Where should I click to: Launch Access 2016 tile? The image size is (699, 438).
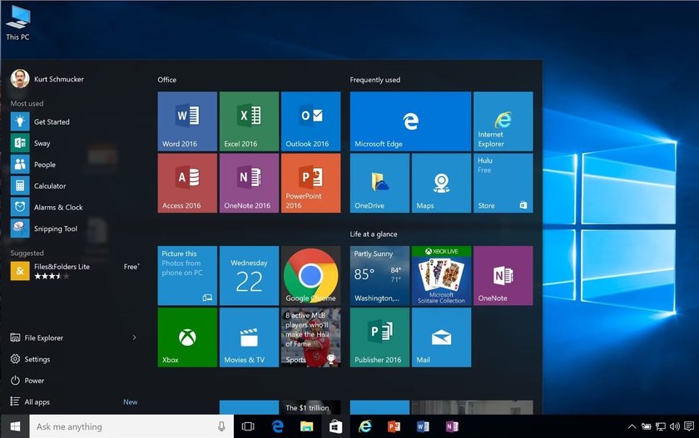tap(187, 183)
